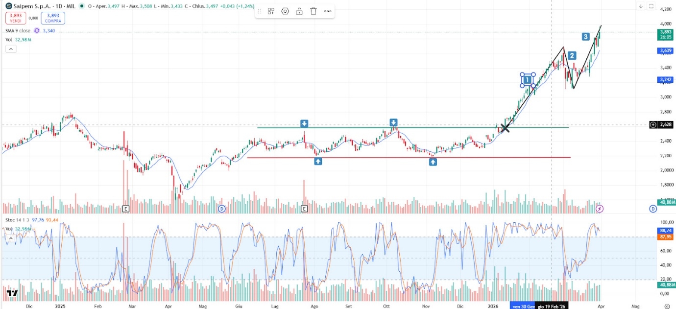
Task: Toggle the green market status dot
Action: pyautogui.click(x=81, y=6)
